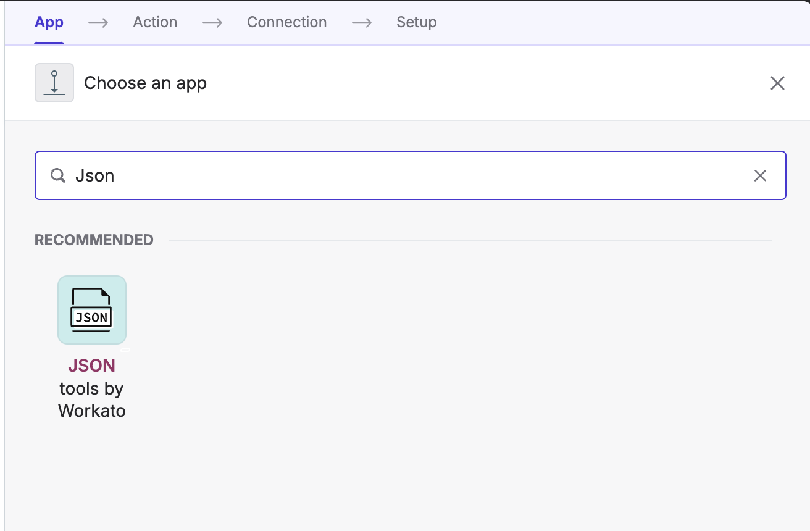Select the JSON tools by Workato app icon
Image resolution: width=810 pixels, height=531 pixels.
[x=92, y=310]
